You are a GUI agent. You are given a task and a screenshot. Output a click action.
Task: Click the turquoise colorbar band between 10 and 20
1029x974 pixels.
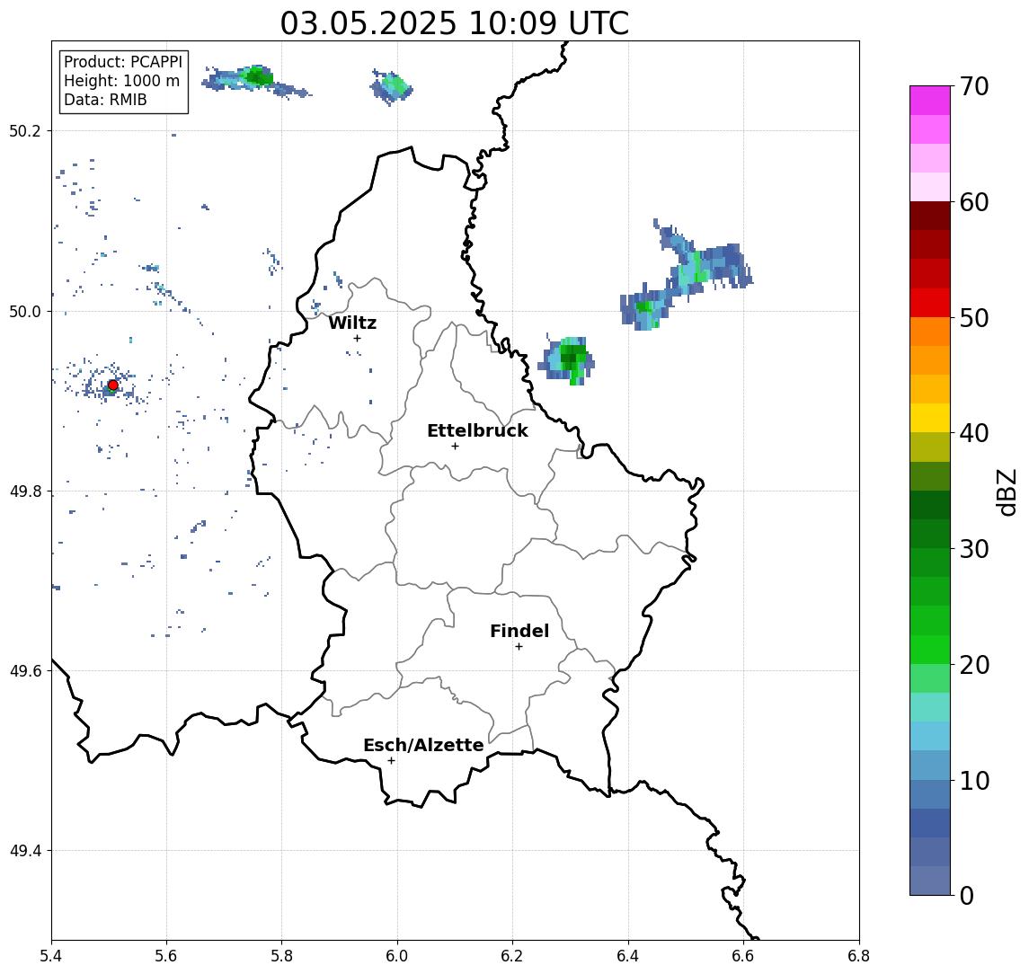930,707
